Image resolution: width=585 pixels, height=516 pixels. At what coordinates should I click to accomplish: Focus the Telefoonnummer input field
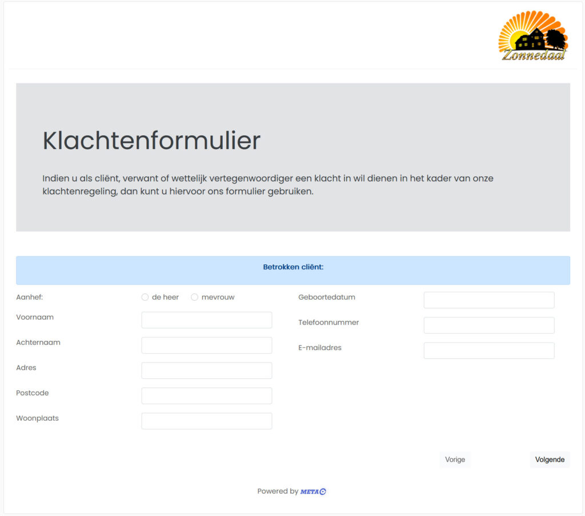tap(489, 325)
